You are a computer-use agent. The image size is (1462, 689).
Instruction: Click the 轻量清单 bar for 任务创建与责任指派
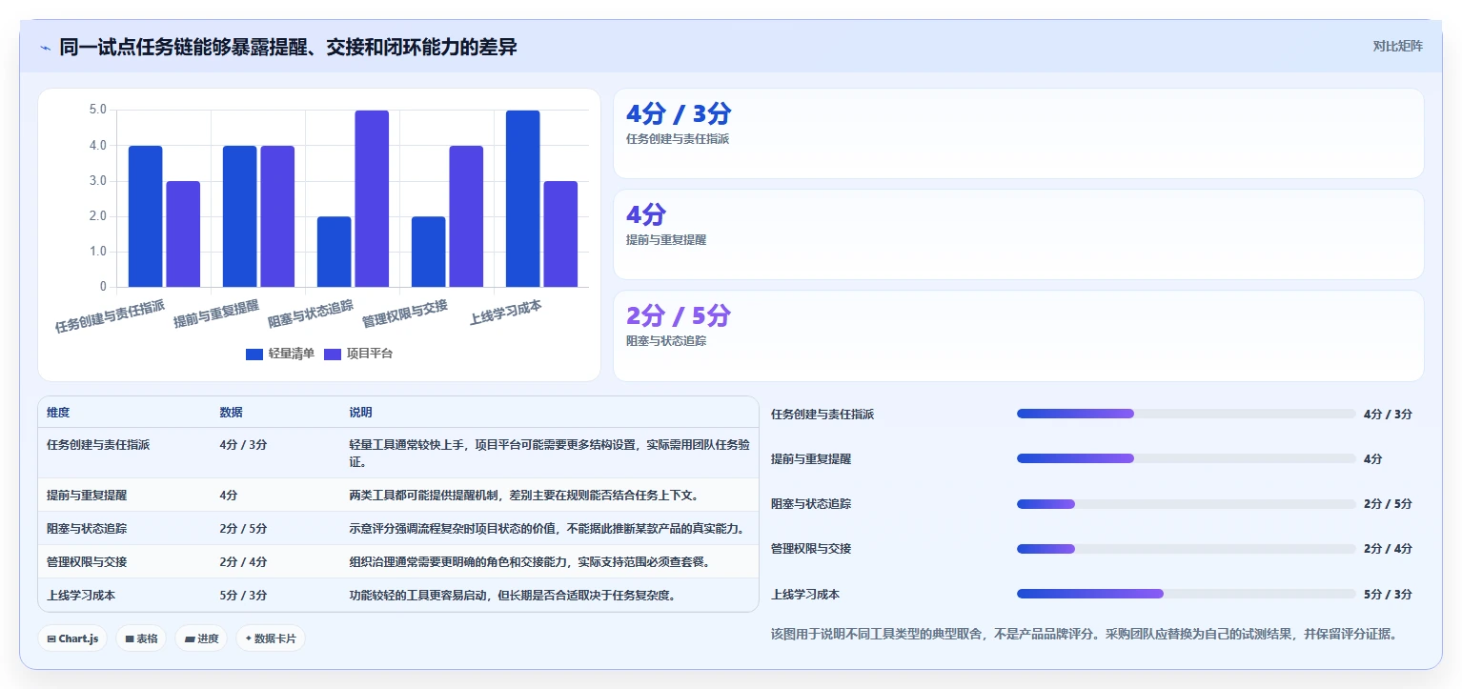coord(145,216)
